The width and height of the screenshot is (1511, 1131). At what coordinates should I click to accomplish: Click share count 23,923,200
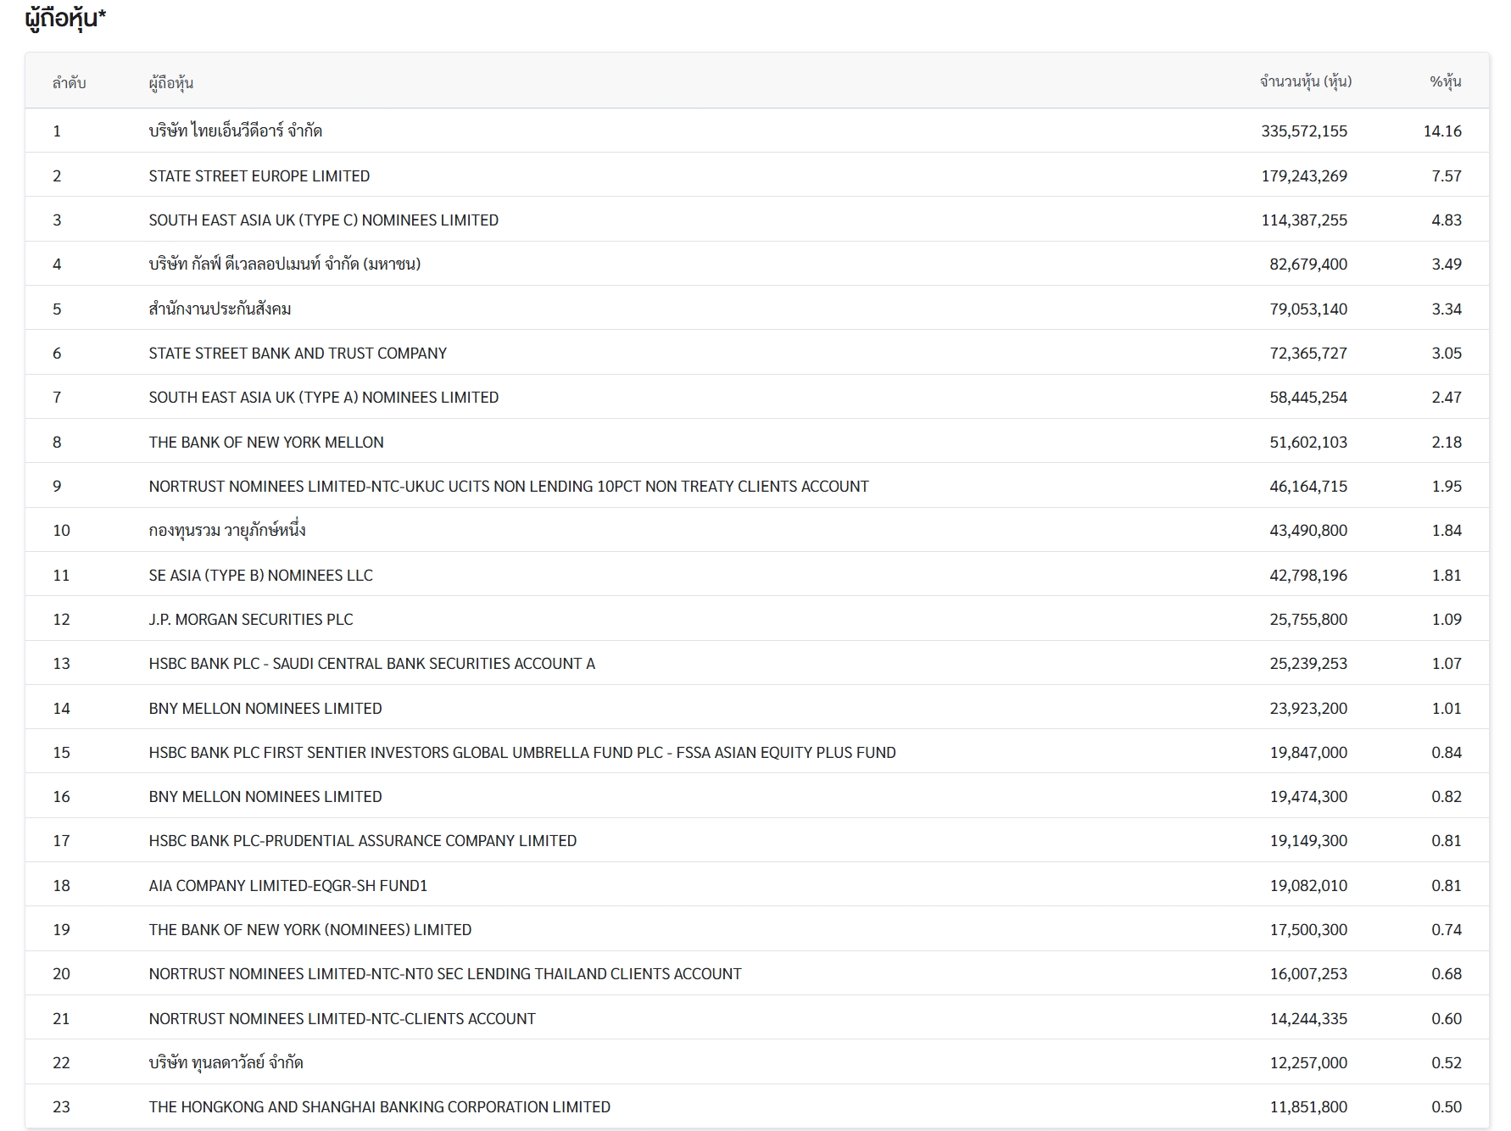1308,708
